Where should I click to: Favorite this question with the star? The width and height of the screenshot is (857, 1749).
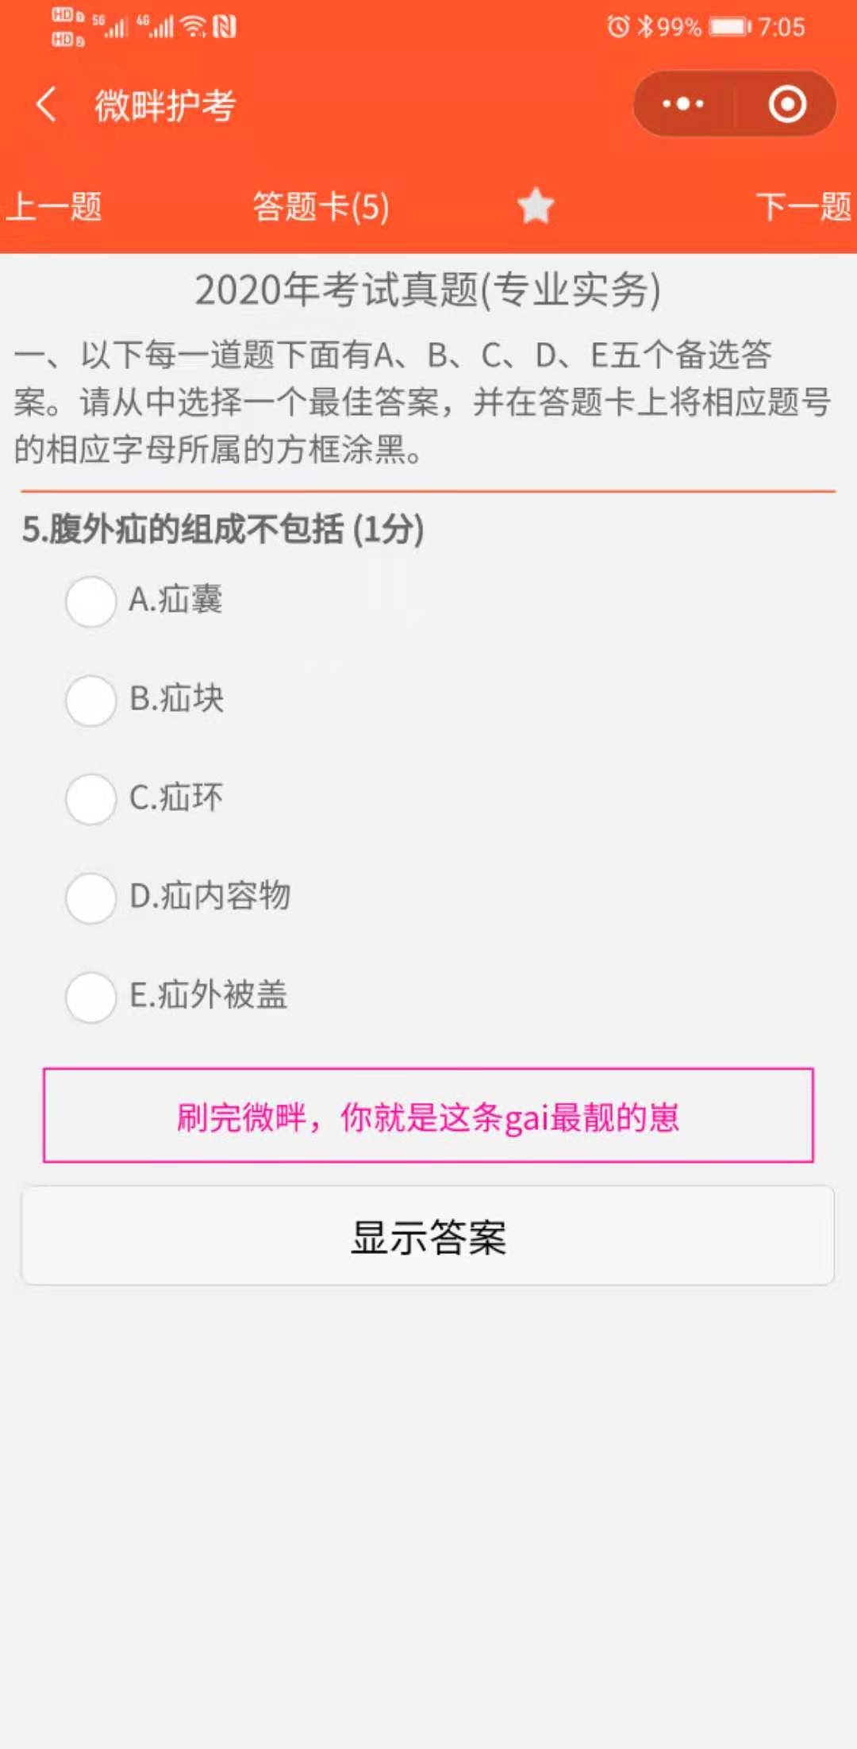[536, 206]
